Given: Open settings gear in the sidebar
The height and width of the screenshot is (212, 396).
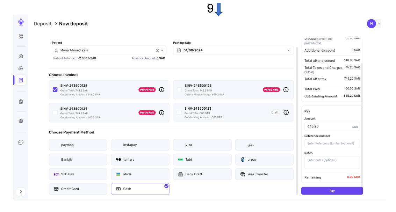Looking at the screenshot, I should click(21, 121).
